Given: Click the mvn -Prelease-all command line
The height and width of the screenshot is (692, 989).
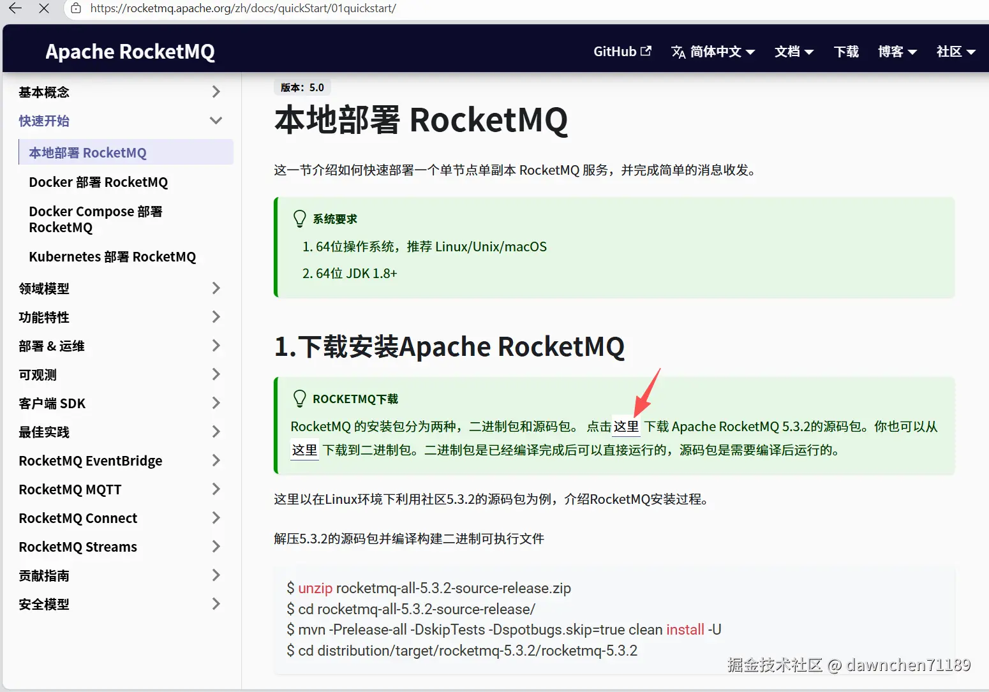Looking at the screenshot, I should coord(504,629).
